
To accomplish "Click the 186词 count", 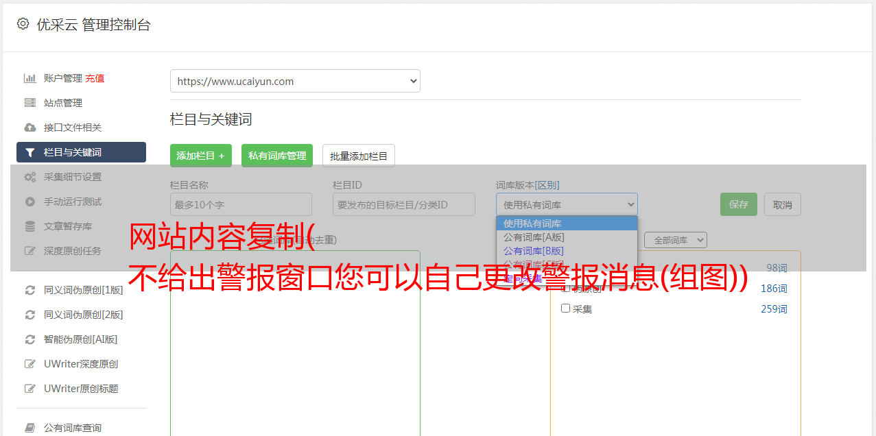I will coord(774,289).
